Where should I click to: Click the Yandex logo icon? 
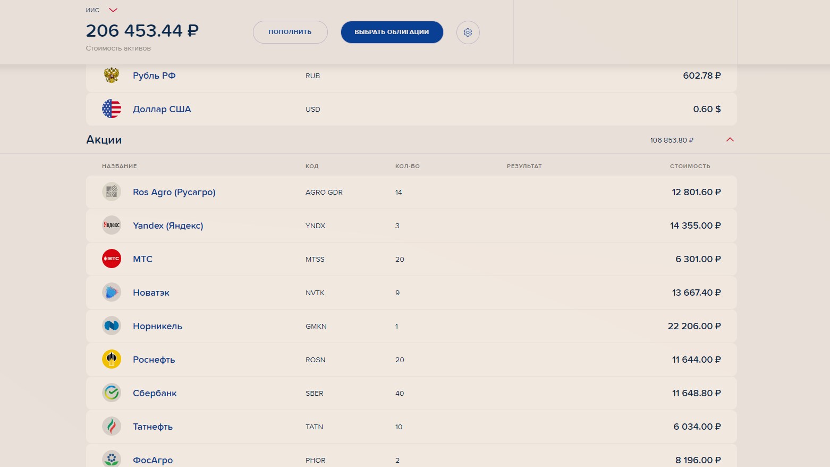click(112, 225)
